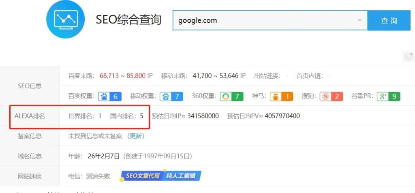Open the domain history dropdown arrow
415x193 pixels.
pos(359,20)
